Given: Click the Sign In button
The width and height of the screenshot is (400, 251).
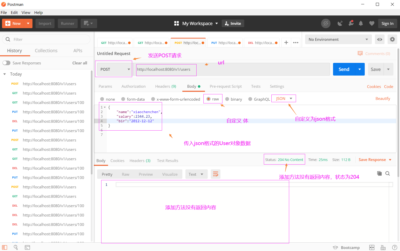Looking at the screenshot, I should pos(387,23).
